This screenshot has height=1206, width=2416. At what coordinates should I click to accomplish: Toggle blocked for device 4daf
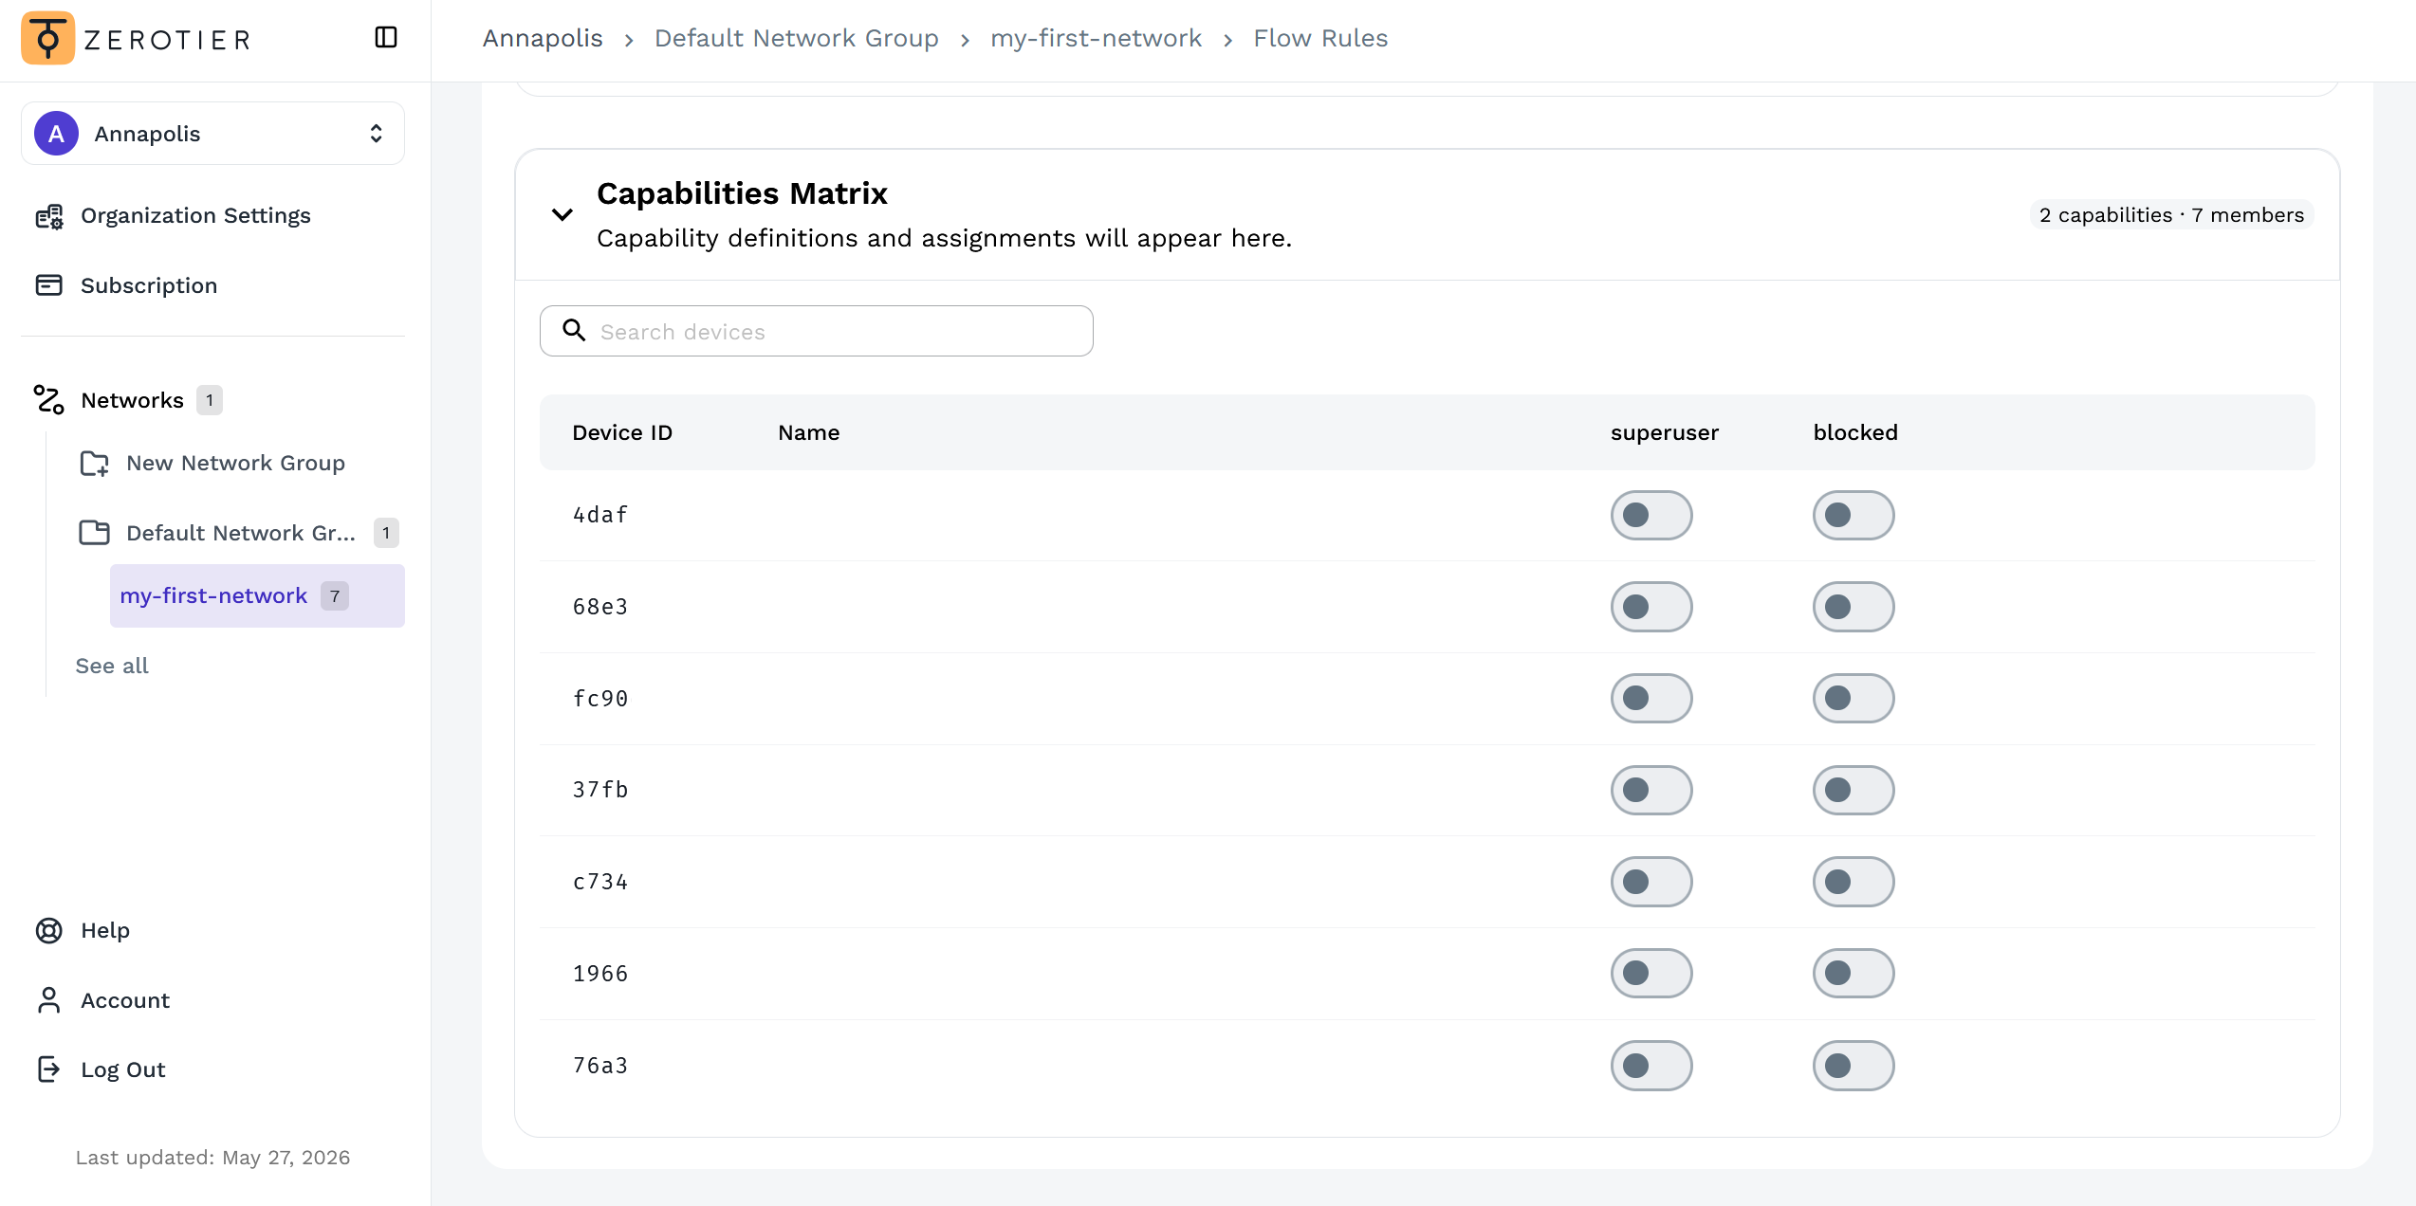click(1853, 516)
